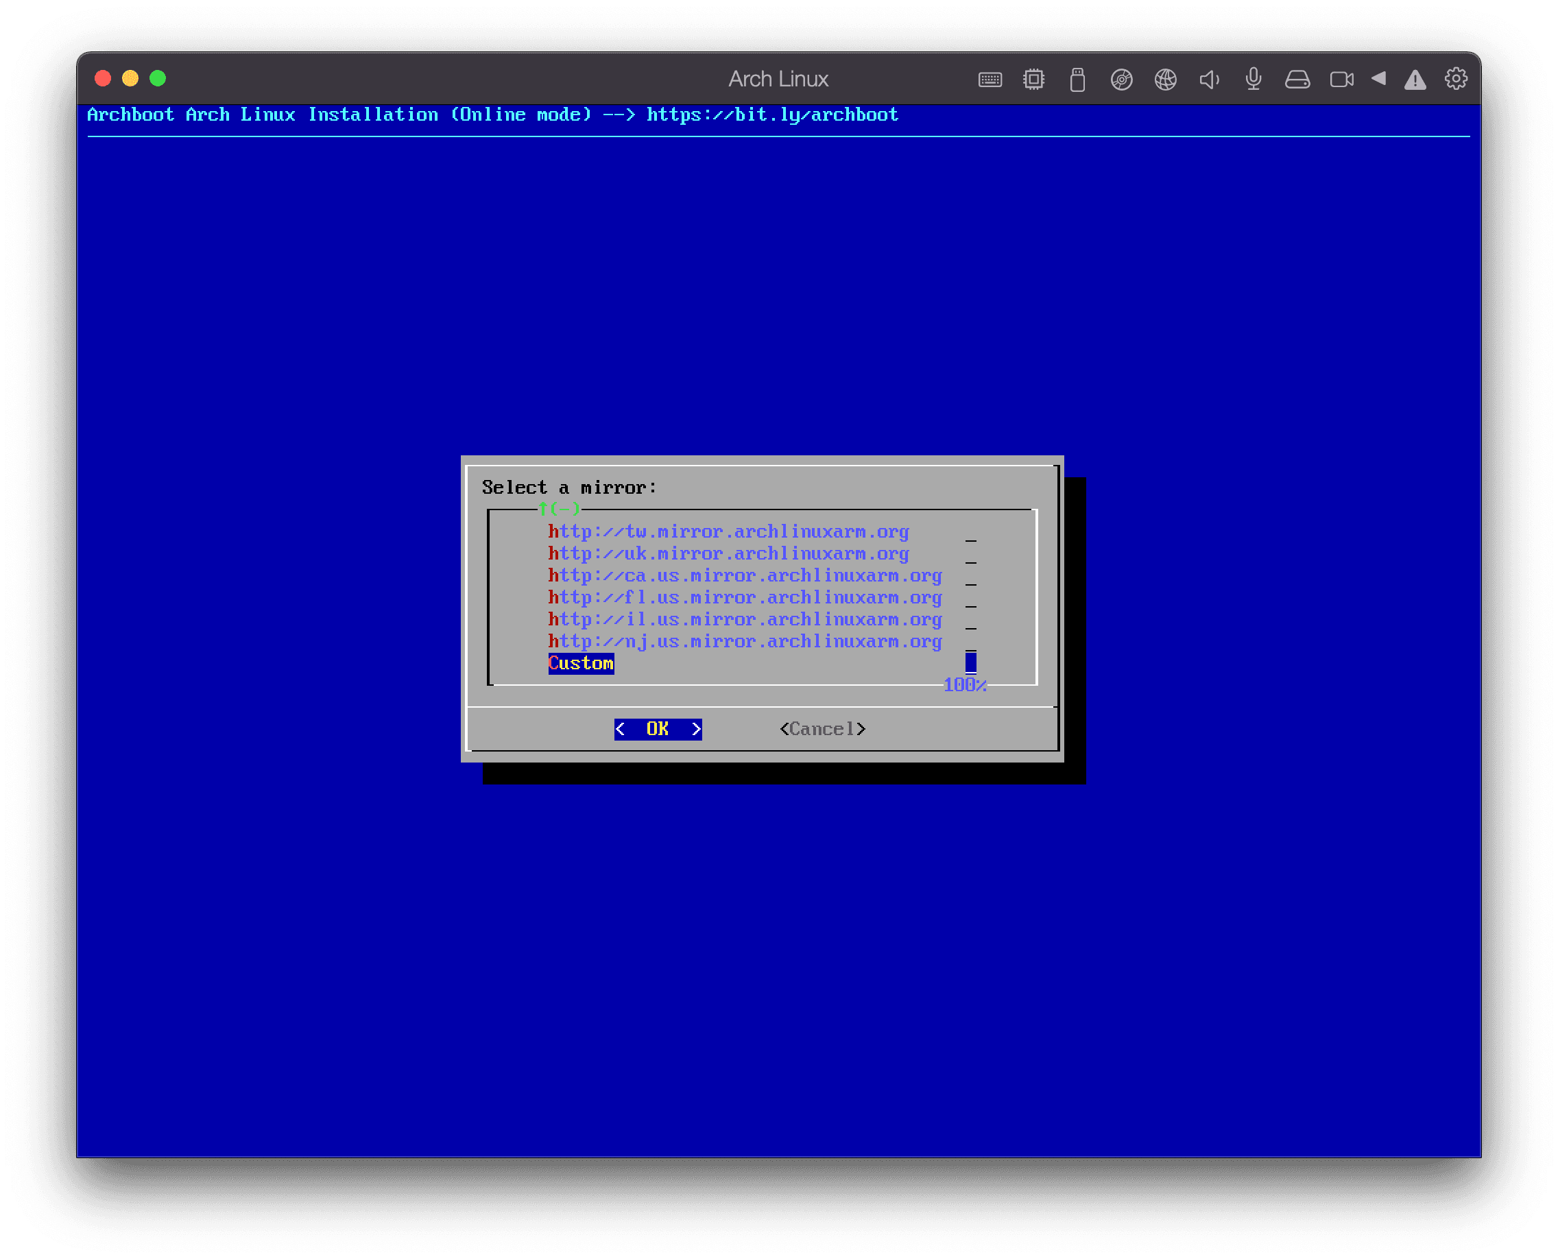Screen dimensions: 1558x1259
Task: Click the CPU chip icon in toolbar
Action: click(1033, 79)
